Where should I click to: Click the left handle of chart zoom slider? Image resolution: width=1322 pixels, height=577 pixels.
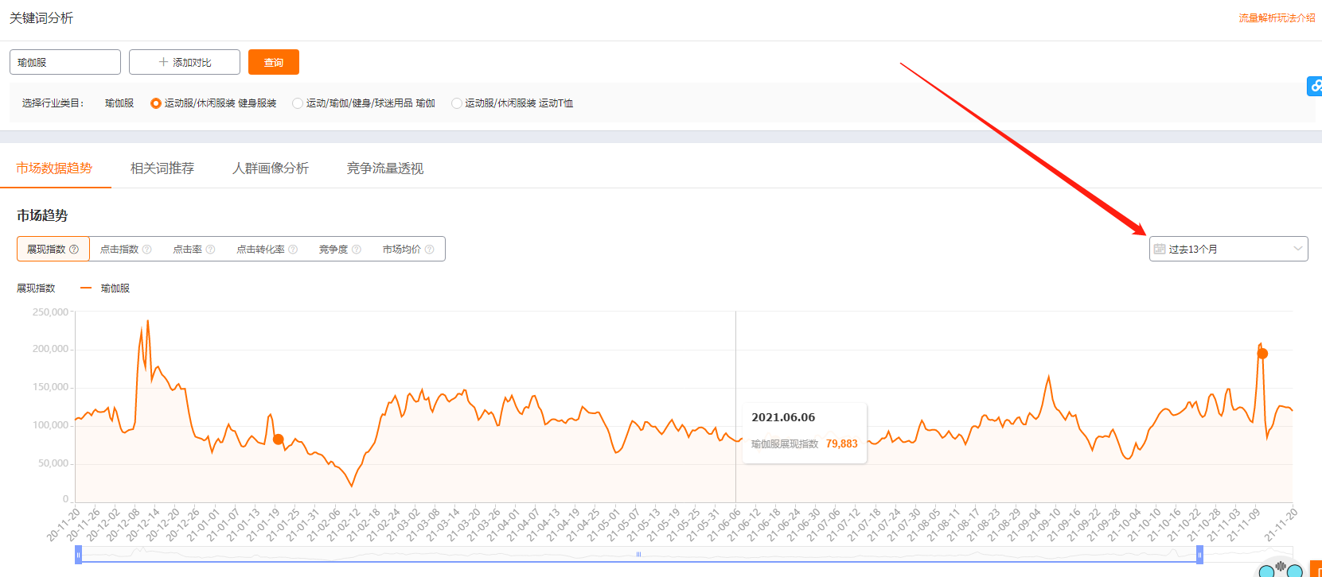pyautogui.click(x=78, y=555)
